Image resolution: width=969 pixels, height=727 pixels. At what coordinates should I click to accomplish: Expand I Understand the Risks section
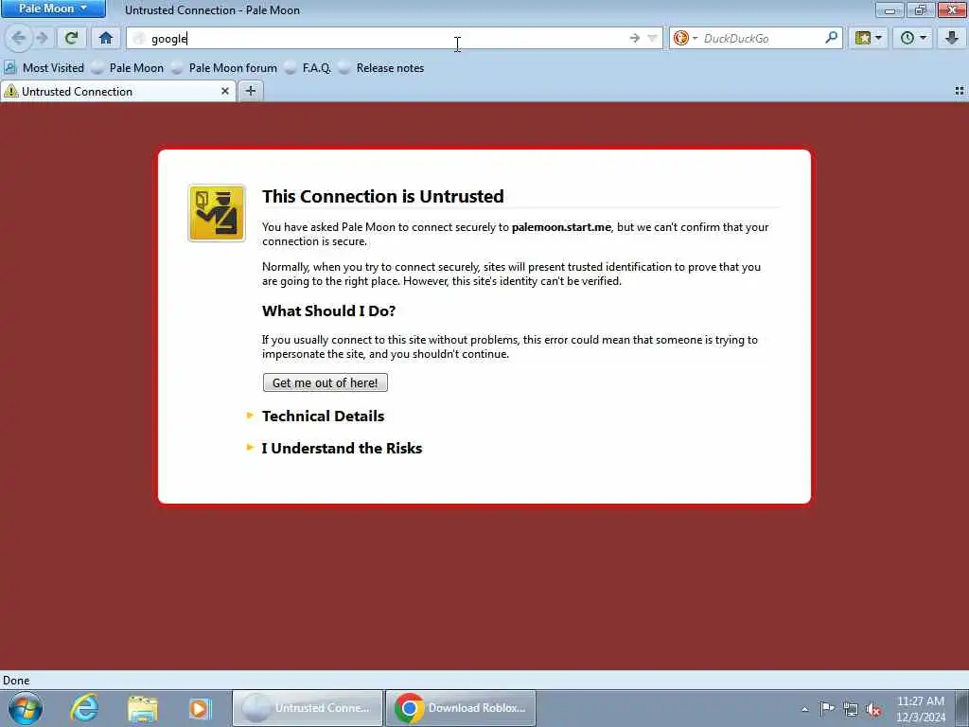[x=334, y=448]
